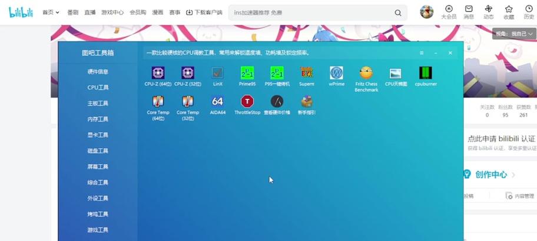537x241 pixels.
Task: Click the 图吧工具箱 title text
Action: [98, 53]
